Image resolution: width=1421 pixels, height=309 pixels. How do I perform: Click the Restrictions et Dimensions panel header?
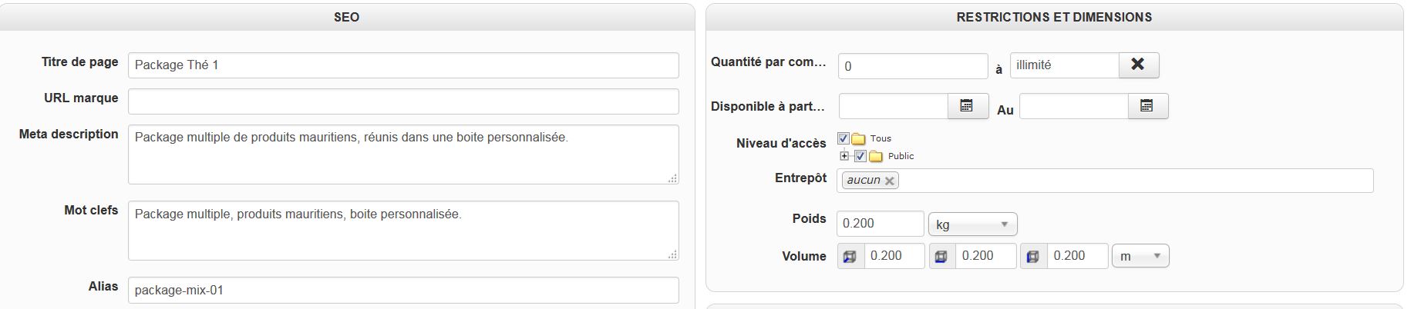[1054, 17]
